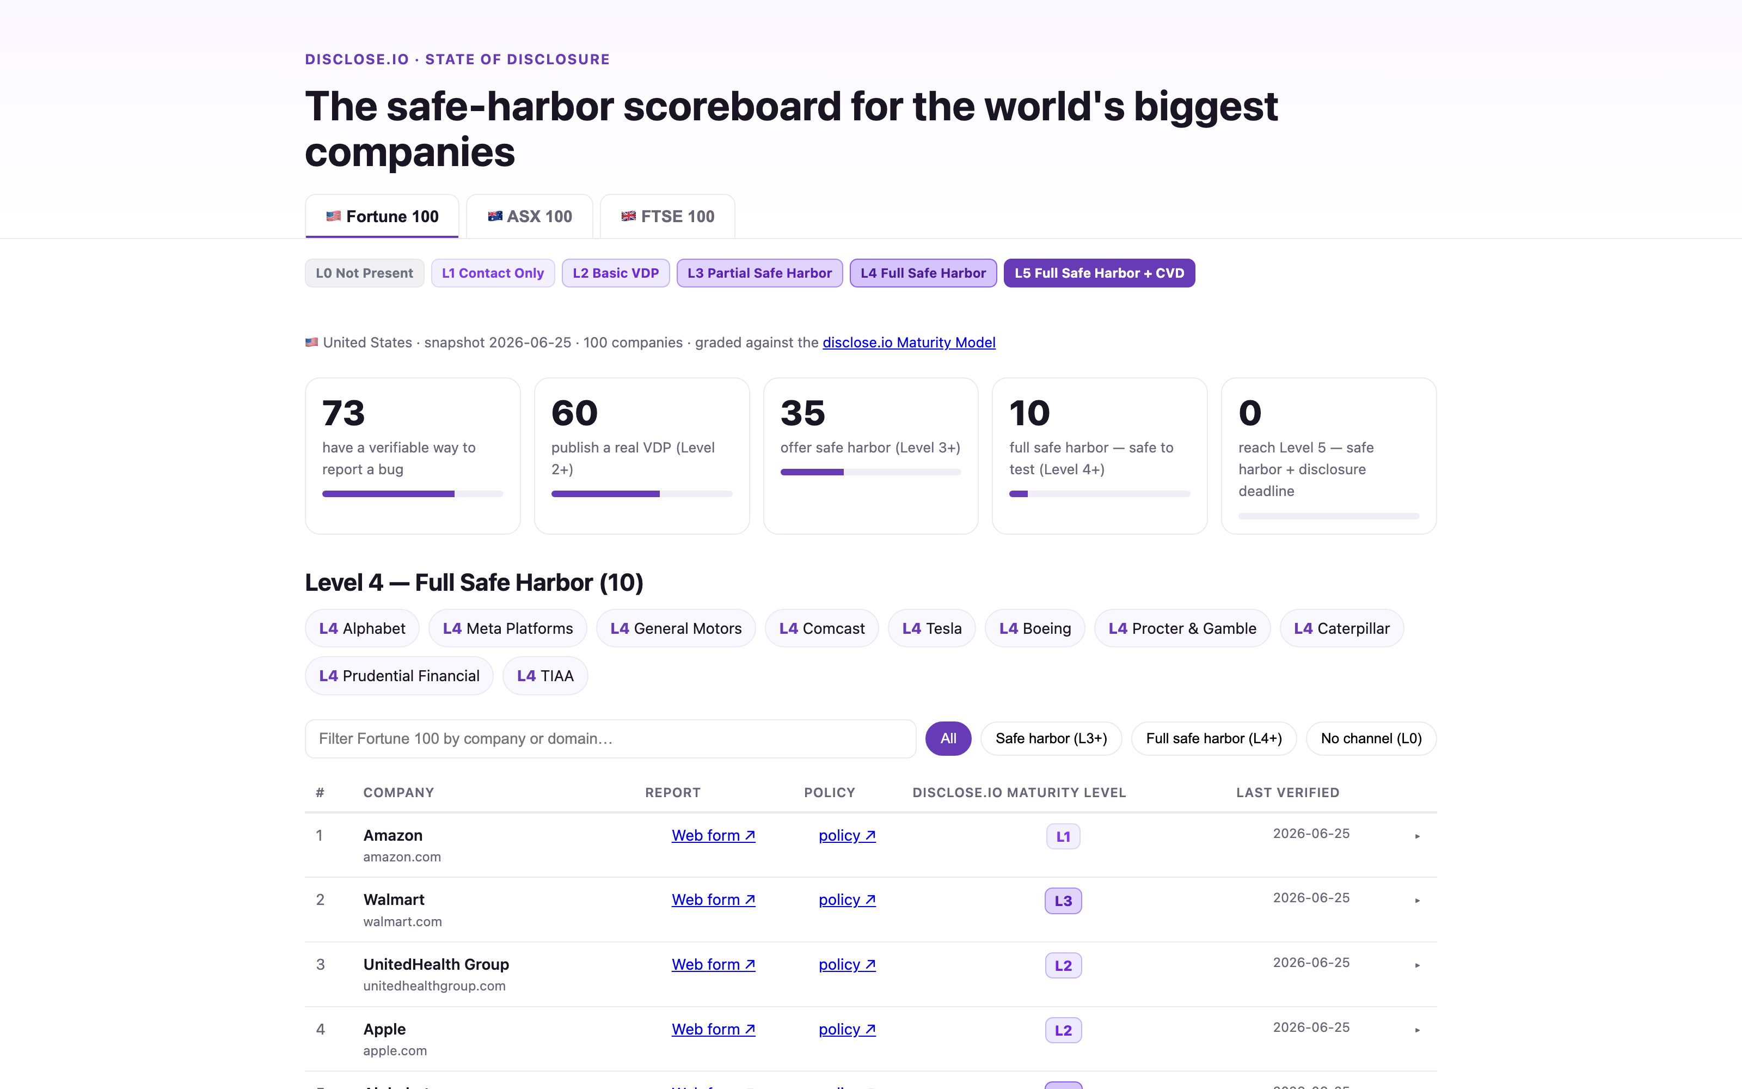The image size is (1742, 1089).
Task: Click the REPORT column header
Action: tap(672, 792)
